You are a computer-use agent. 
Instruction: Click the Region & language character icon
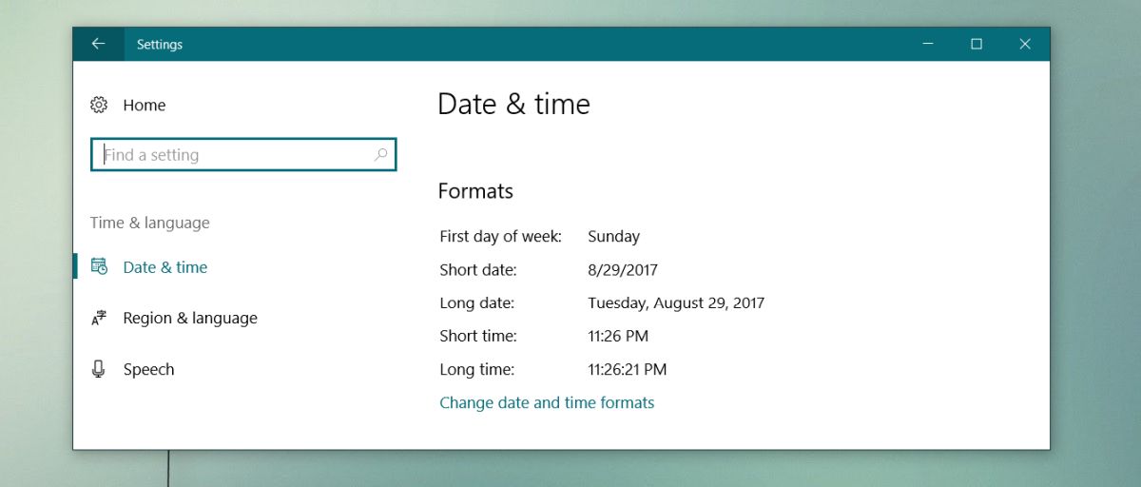[99, 319]
